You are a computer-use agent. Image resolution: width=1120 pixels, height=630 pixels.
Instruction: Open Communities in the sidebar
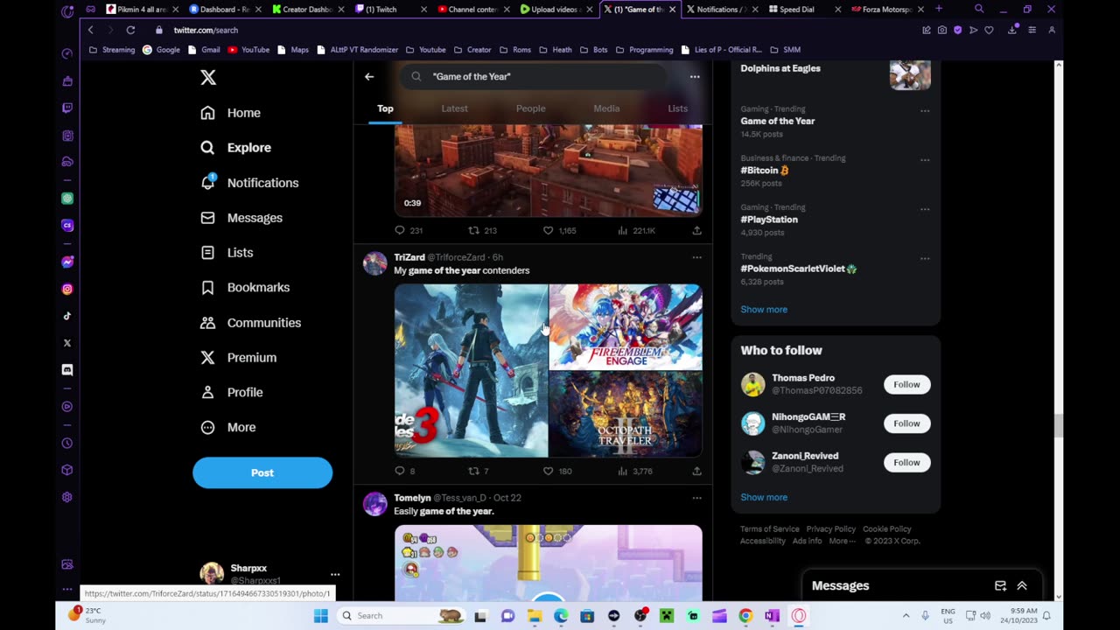tap(251, 323)
